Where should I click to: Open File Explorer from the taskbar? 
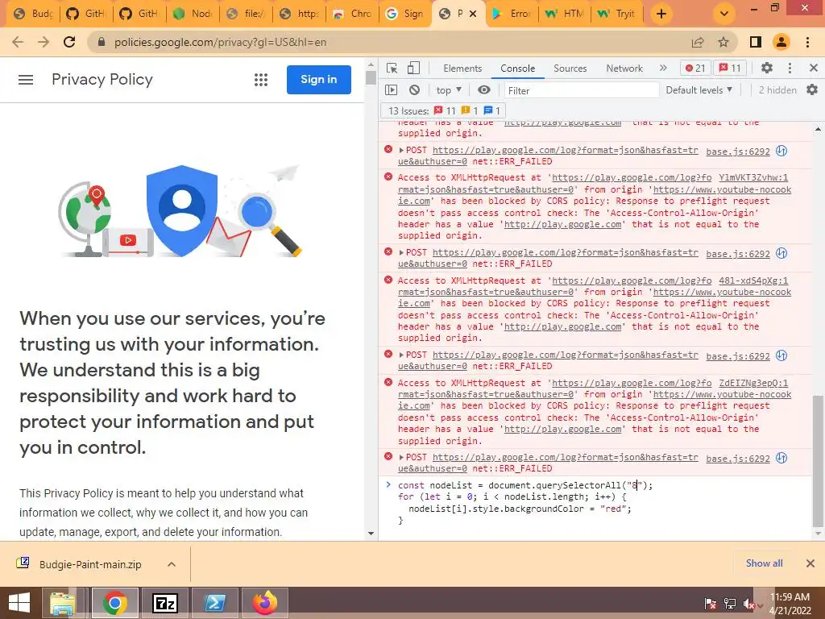pyautogui.click(x=63, y=603)
